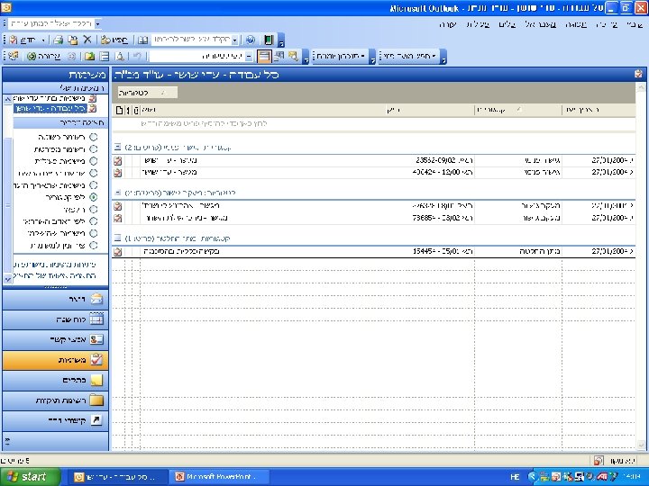Open Notes (פתקים) navigation button
649x486 pixels.
point(56,380)
